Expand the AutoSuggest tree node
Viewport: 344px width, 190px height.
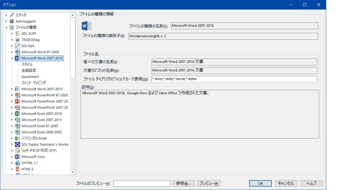click(x=6, y=21)
